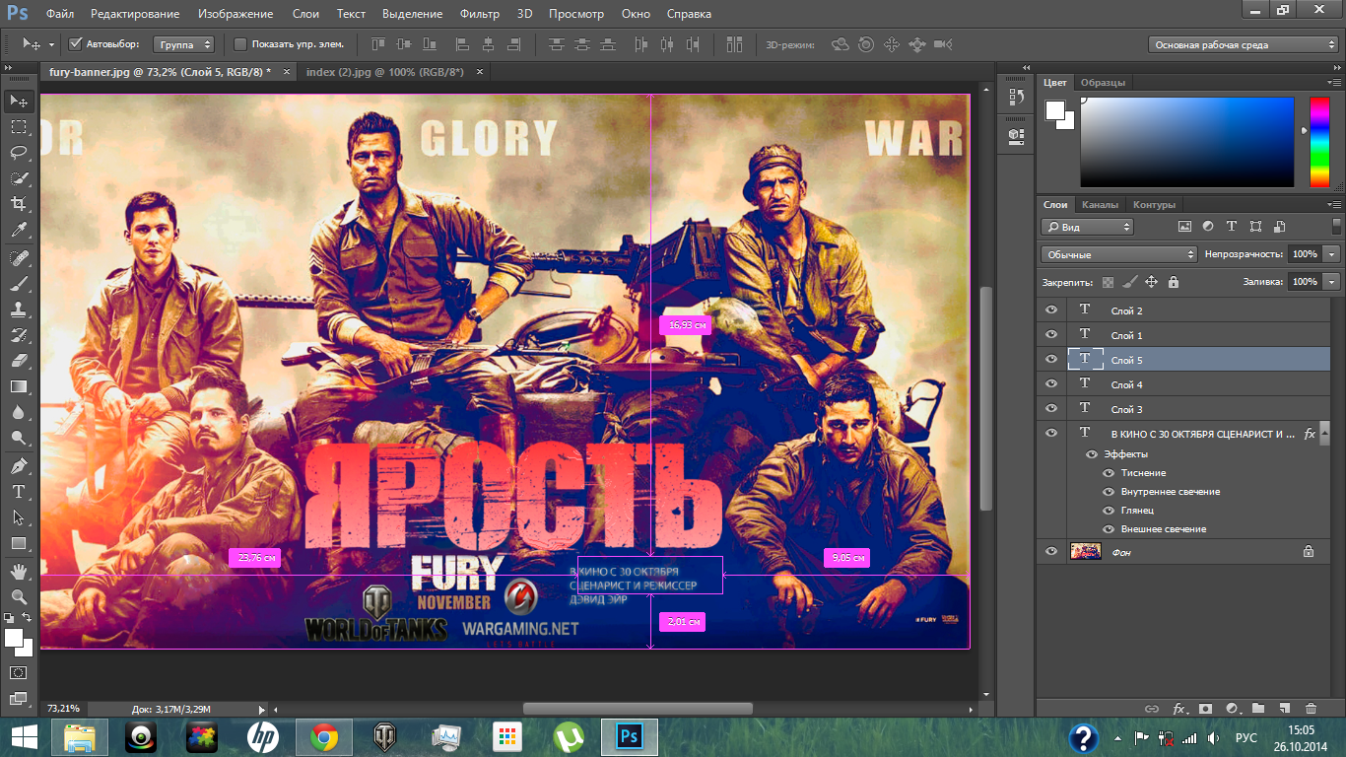This screenshot has height=757, width=1346.
Task: Open the Заливка fill arrow
Action: click(1333, 282)
